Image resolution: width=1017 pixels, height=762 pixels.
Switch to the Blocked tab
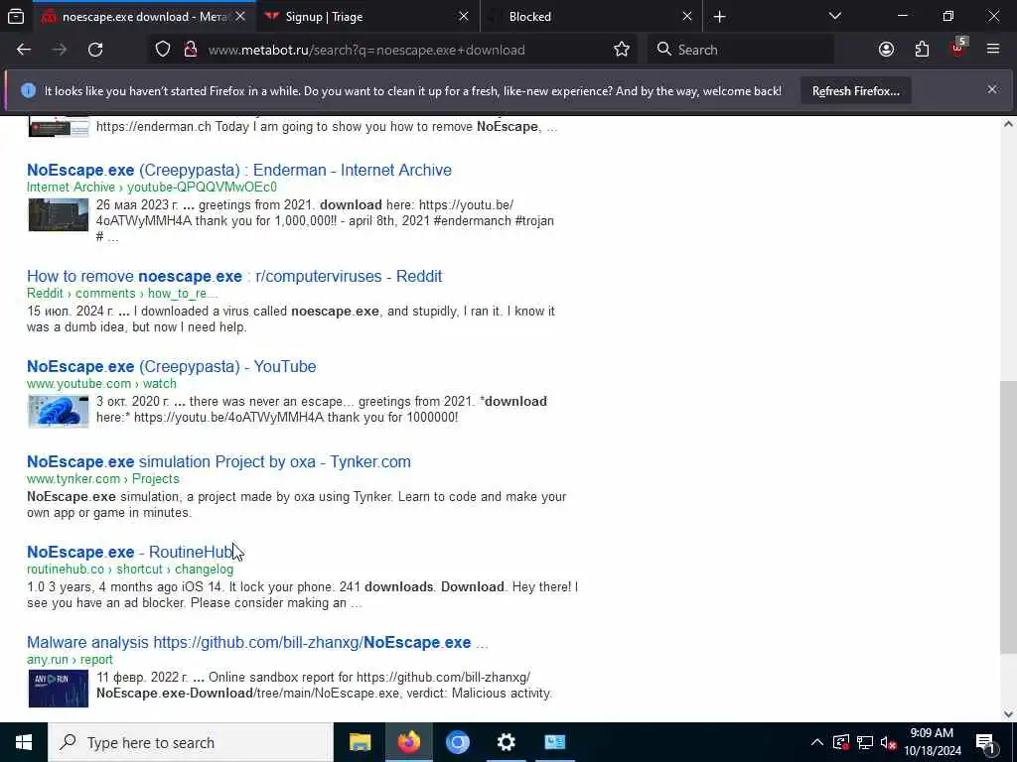point(592,17)
